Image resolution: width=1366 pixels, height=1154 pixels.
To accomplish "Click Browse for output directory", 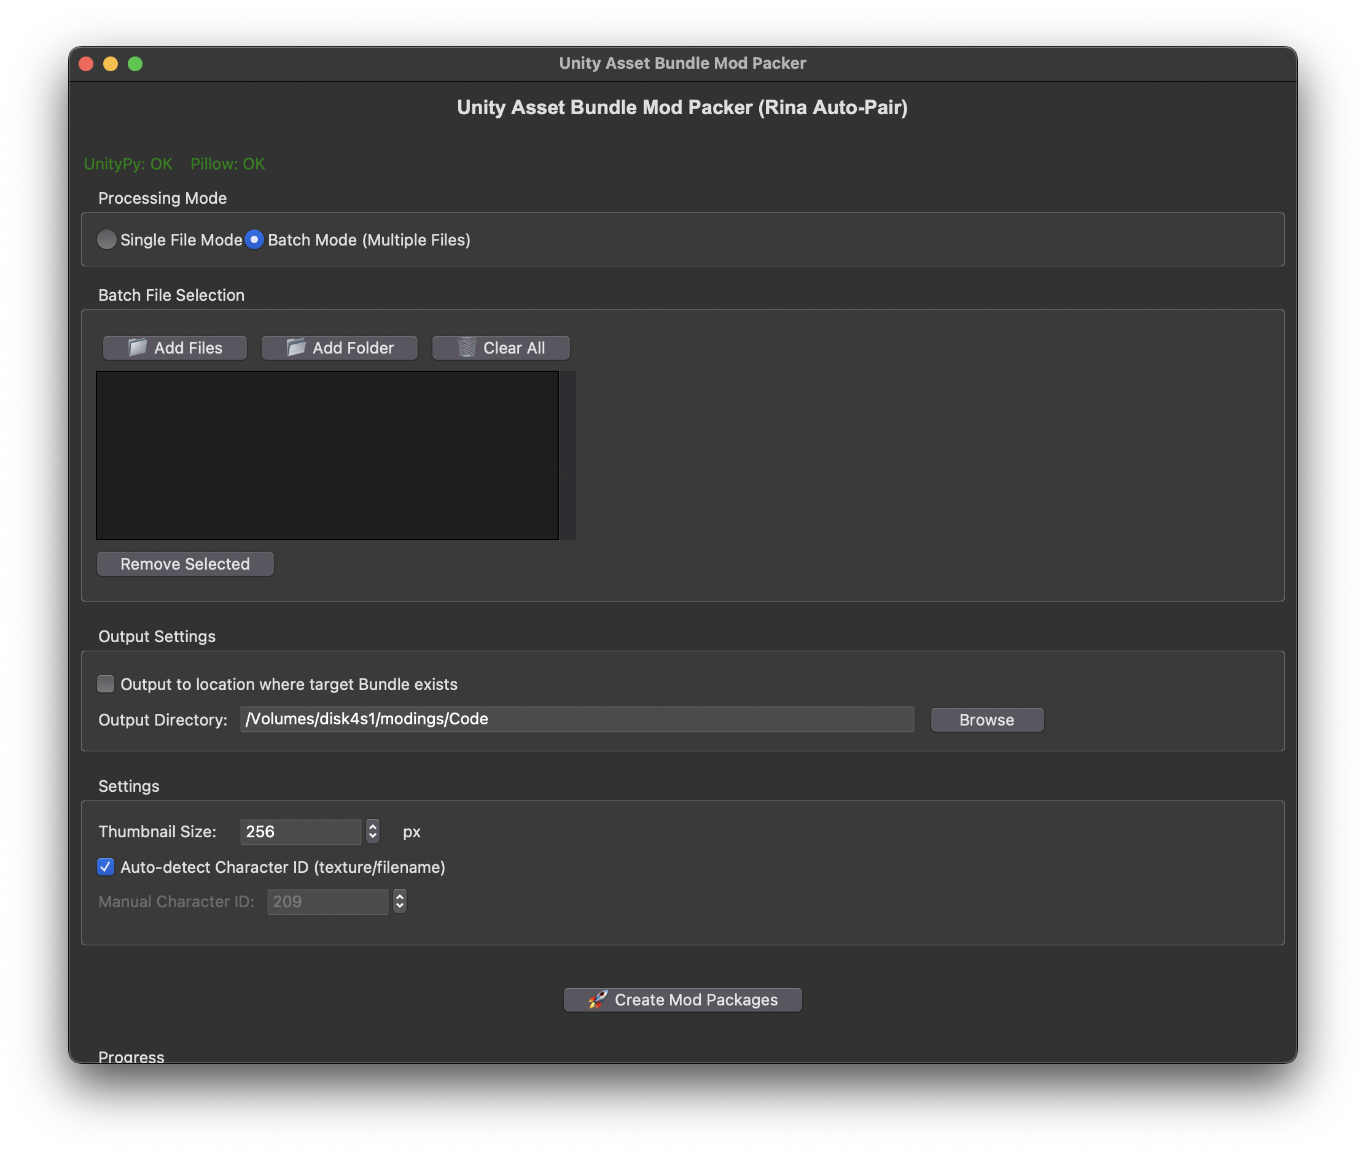I will [x=986, y=719].
